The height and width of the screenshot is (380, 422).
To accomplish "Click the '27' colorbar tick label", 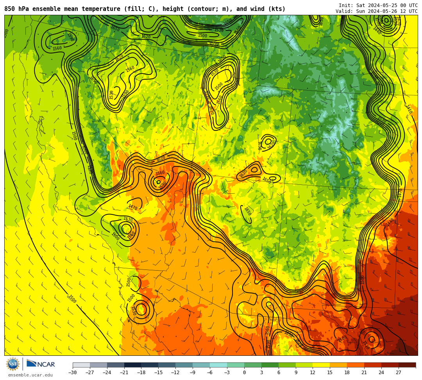I will pyautogui.click(x=399, y=373).
